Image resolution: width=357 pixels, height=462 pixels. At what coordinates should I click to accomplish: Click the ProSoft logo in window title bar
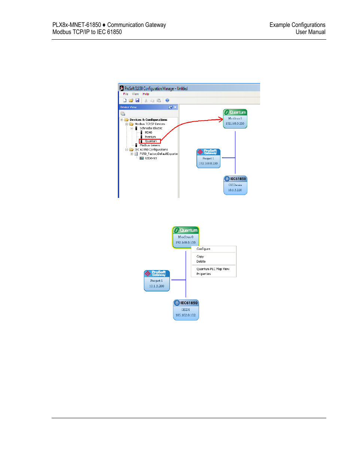pos(122,89)
